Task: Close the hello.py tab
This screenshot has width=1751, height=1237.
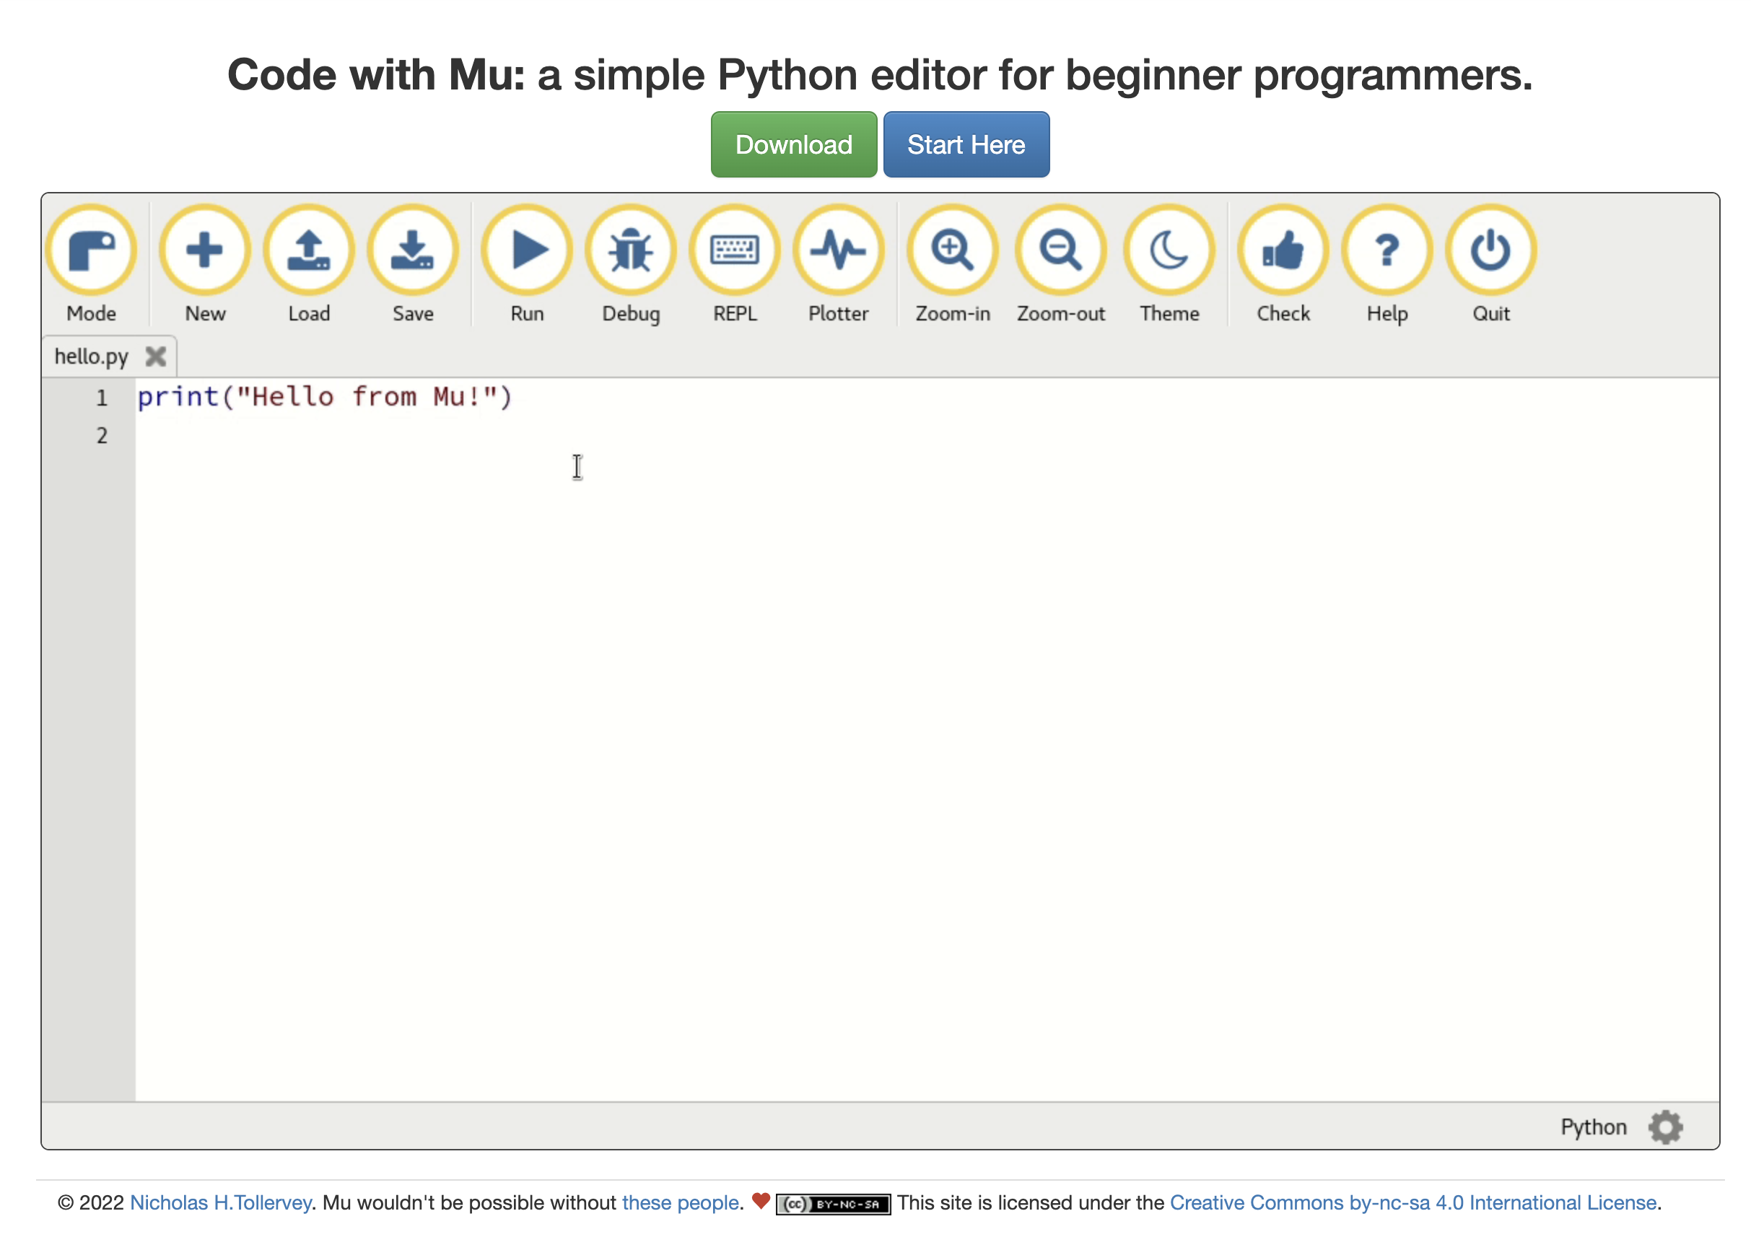Action: click(156, 356)
